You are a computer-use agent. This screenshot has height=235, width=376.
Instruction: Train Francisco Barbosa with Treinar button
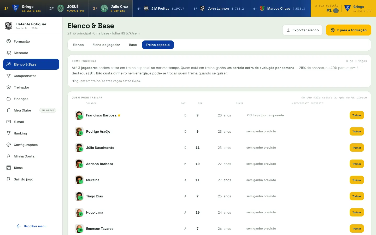pyautogui.click(x=357, y=115)
